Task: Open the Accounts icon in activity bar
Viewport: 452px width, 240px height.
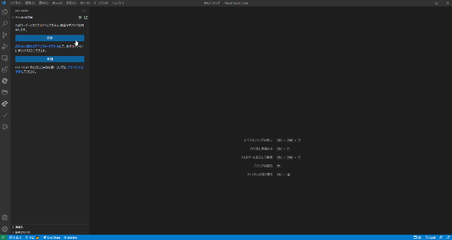Action: (5, 217)
